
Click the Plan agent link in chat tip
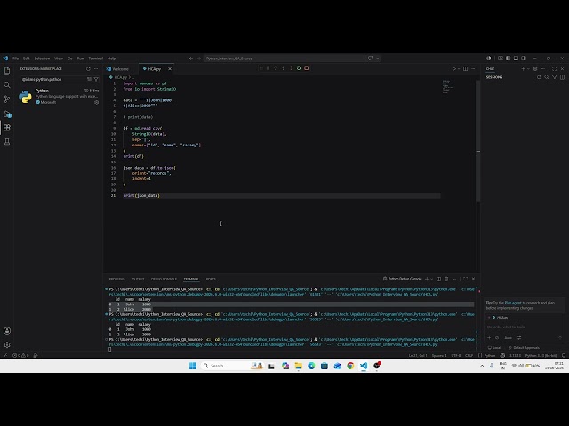click(x=513, y=303)
